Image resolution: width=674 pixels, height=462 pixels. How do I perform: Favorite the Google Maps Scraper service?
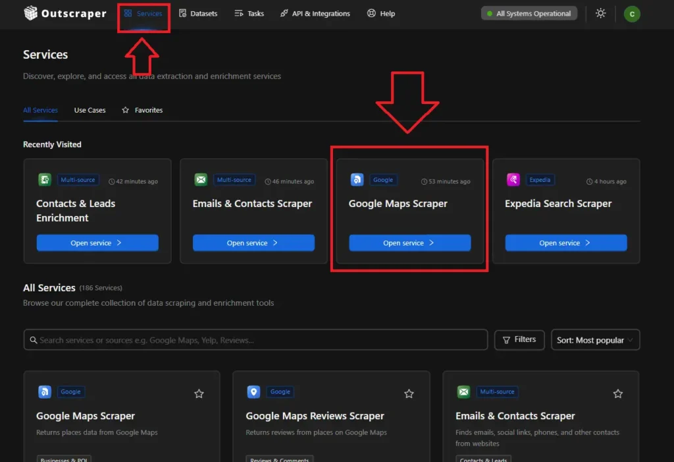(199, 393)
